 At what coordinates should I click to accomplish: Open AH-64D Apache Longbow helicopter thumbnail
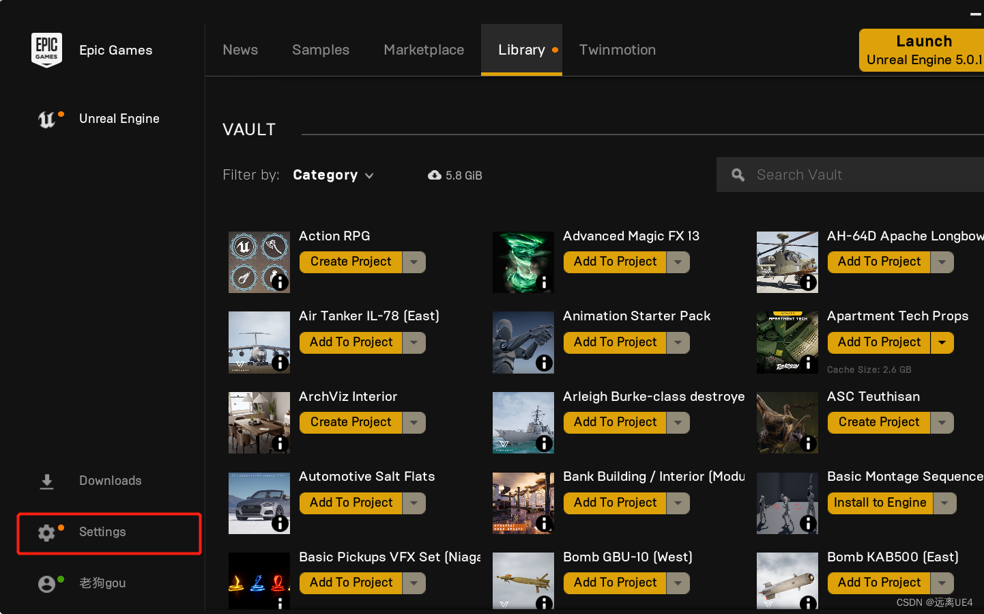click(787, 262)
